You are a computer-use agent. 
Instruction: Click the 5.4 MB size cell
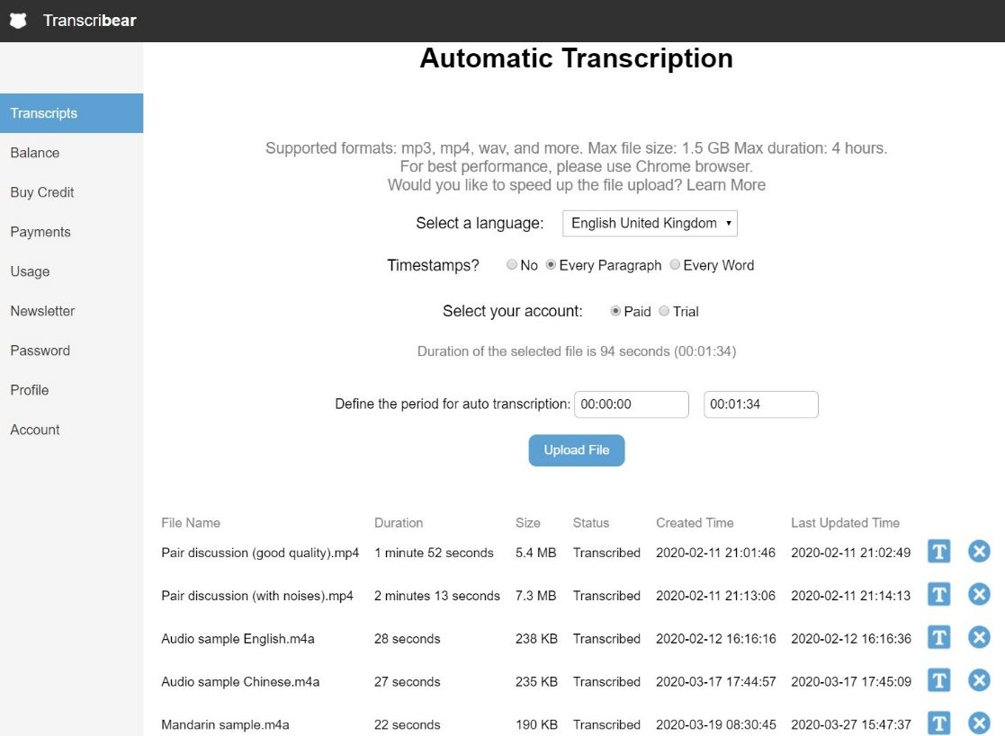(536, 553)
